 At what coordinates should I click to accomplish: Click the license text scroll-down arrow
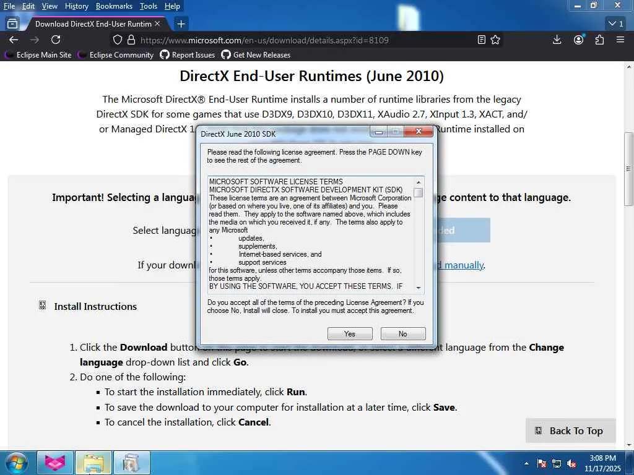419,287
